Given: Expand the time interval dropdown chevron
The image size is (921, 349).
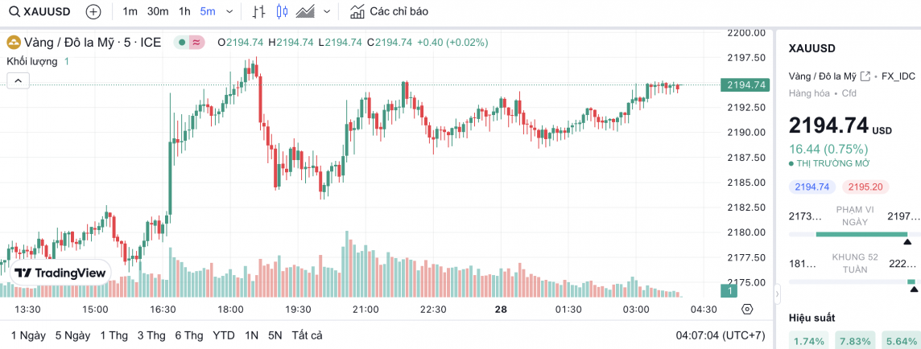Looking at the screenshot, I should [230, 12].
